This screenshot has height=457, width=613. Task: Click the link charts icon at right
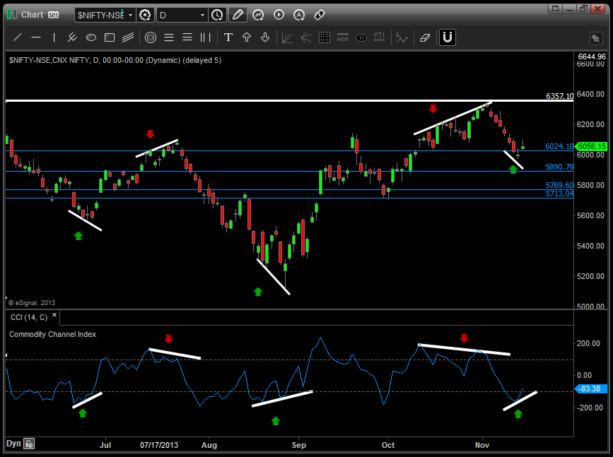595,38
